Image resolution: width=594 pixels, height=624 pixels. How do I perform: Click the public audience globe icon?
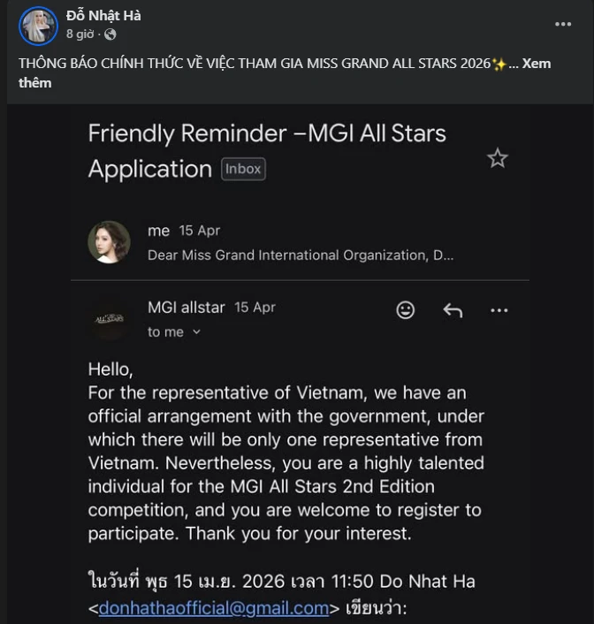click(x=110, y=34)
